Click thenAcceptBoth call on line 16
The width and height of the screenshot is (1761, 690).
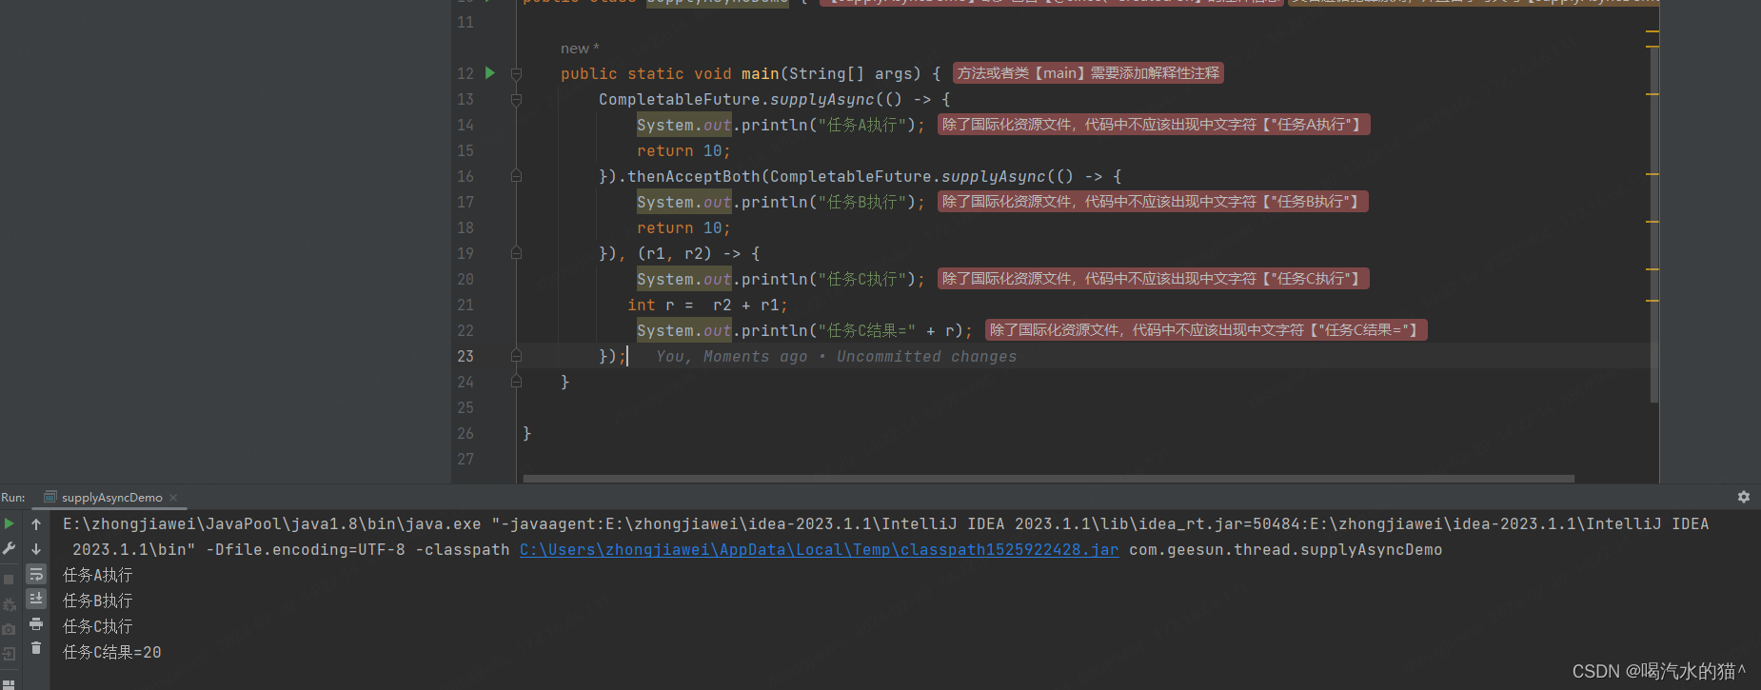tap(693, 176)
